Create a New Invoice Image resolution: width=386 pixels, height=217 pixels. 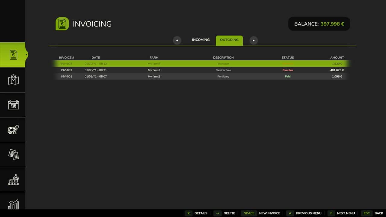coord(261,213)
